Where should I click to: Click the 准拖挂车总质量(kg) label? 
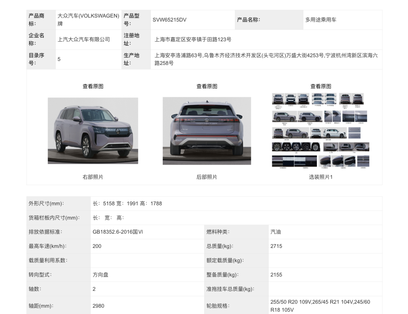(x=230, y=289)
